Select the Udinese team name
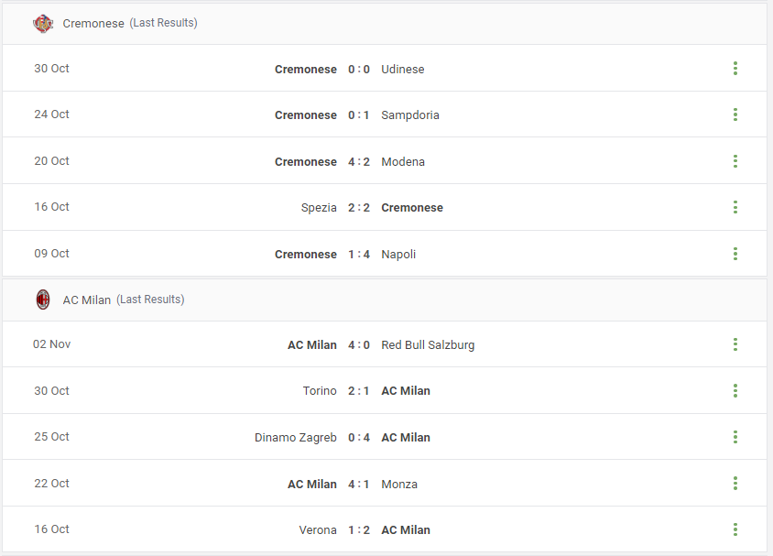Screen dimensions: 773x556 403,69
